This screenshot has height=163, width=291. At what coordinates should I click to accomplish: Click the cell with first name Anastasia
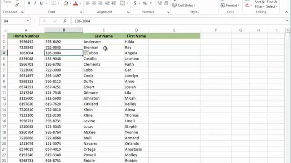pos(136,149)
